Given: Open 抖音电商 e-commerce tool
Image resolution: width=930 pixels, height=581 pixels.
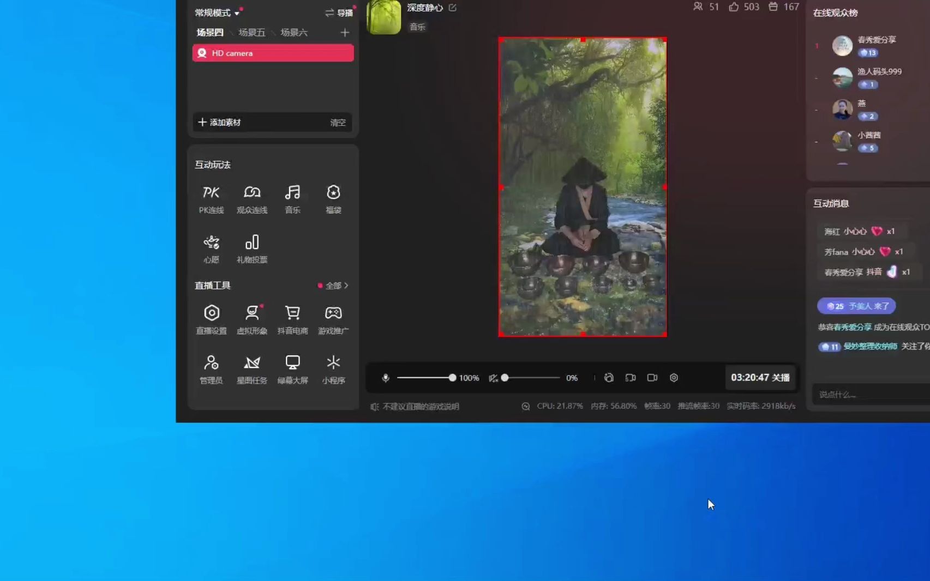Looking at the screenshot, I should 293,319.
